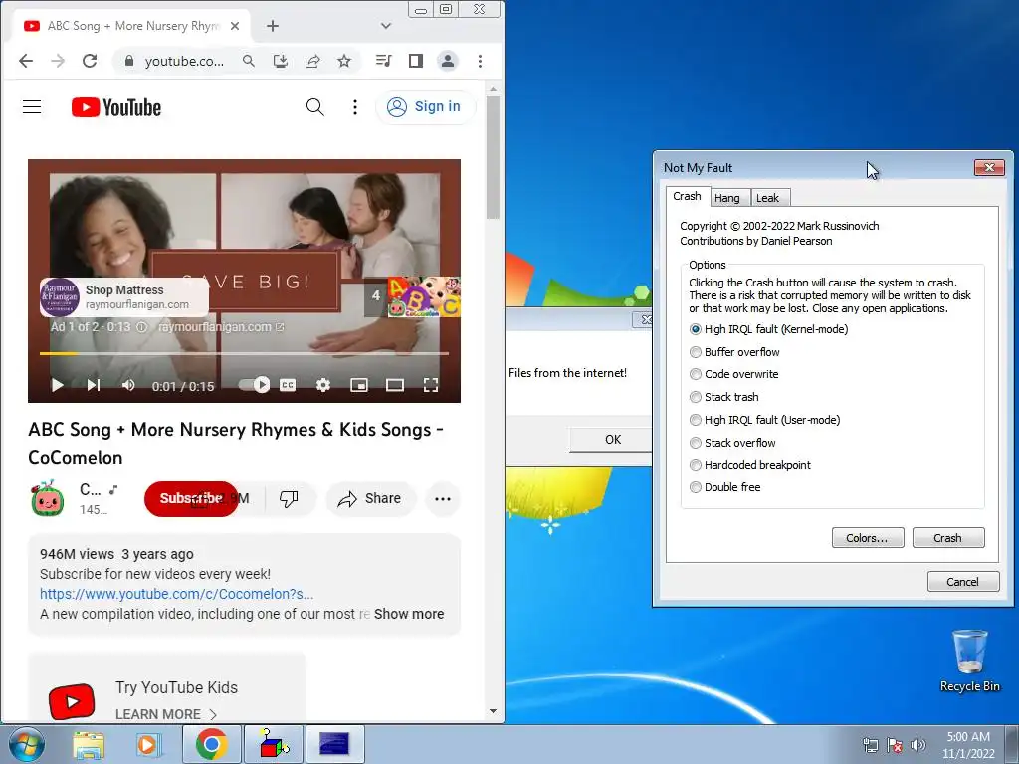Open Chrome three-dot menu

[480, 61]
